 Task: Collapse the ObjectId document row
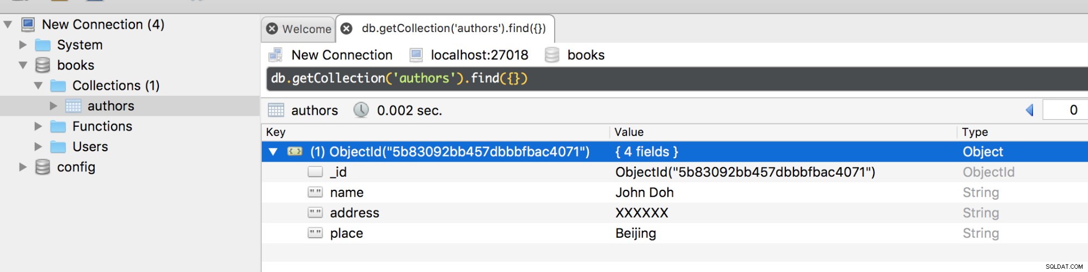(x=273, y=152)
